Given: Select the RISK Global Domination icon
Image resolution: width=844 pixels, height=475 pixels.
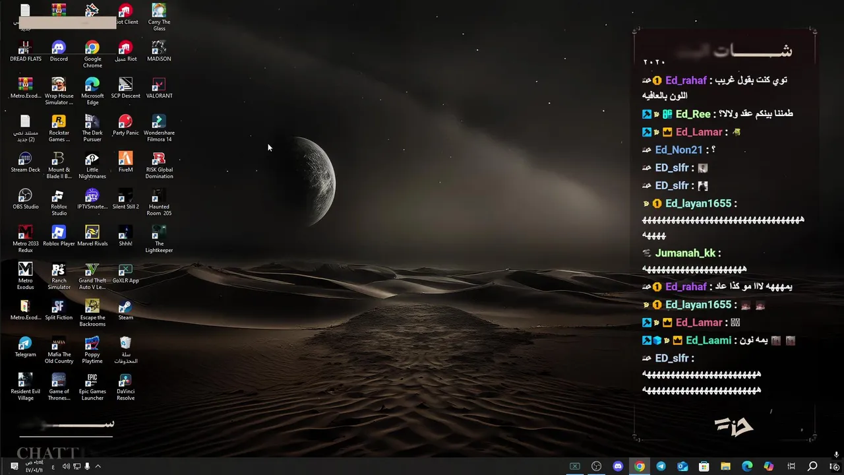Looking at the screenshot, I should (x=159, y=165).
